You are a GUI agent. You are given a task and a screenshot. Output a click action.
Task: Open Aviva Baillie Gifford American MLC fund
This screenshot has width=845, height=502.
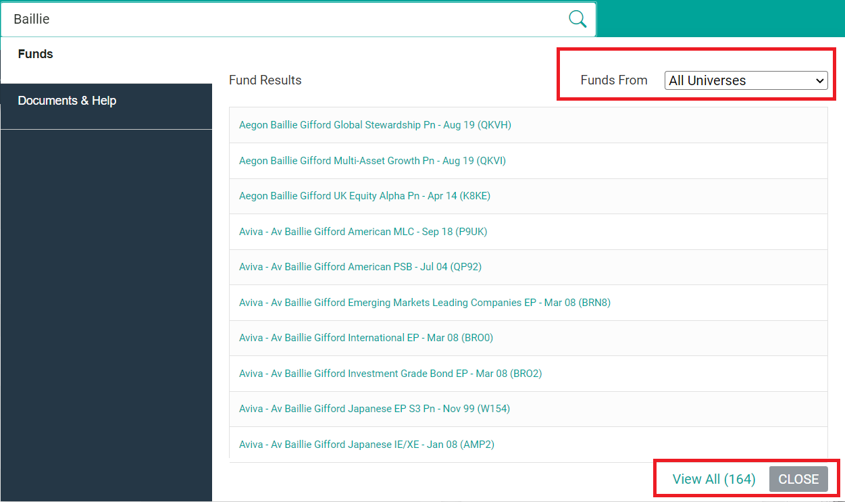pyautogui.click(x=363, y=232)
